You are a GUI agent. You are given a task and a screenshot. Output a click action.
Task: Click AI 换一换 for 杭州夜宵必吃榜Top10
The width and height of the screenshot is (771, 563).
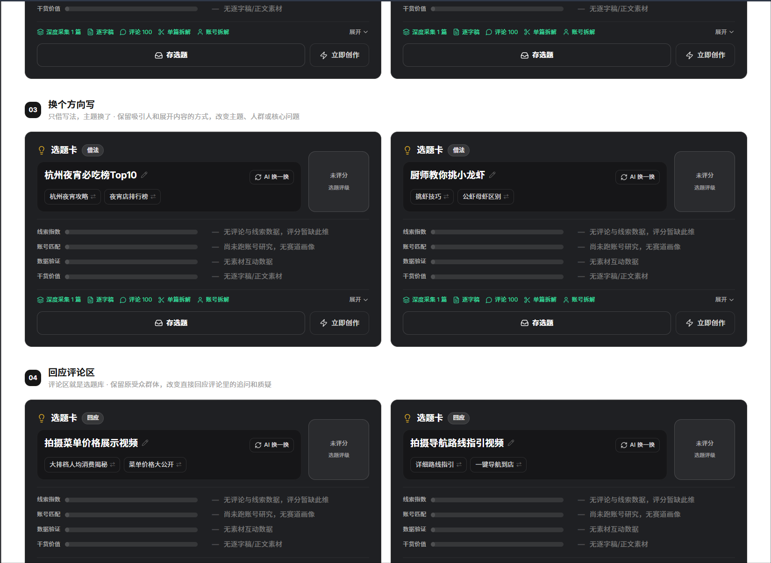(x=271, y=177)
